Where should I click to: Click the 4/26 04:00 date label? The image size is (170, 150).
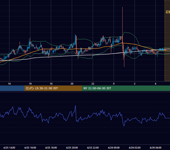pos(155,147)
